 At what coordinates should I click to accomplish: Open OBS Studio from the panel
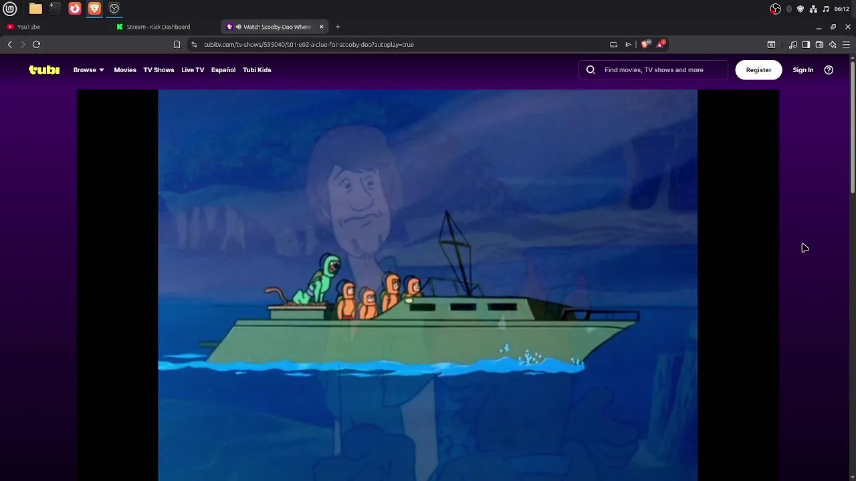[x=114, y=9]
